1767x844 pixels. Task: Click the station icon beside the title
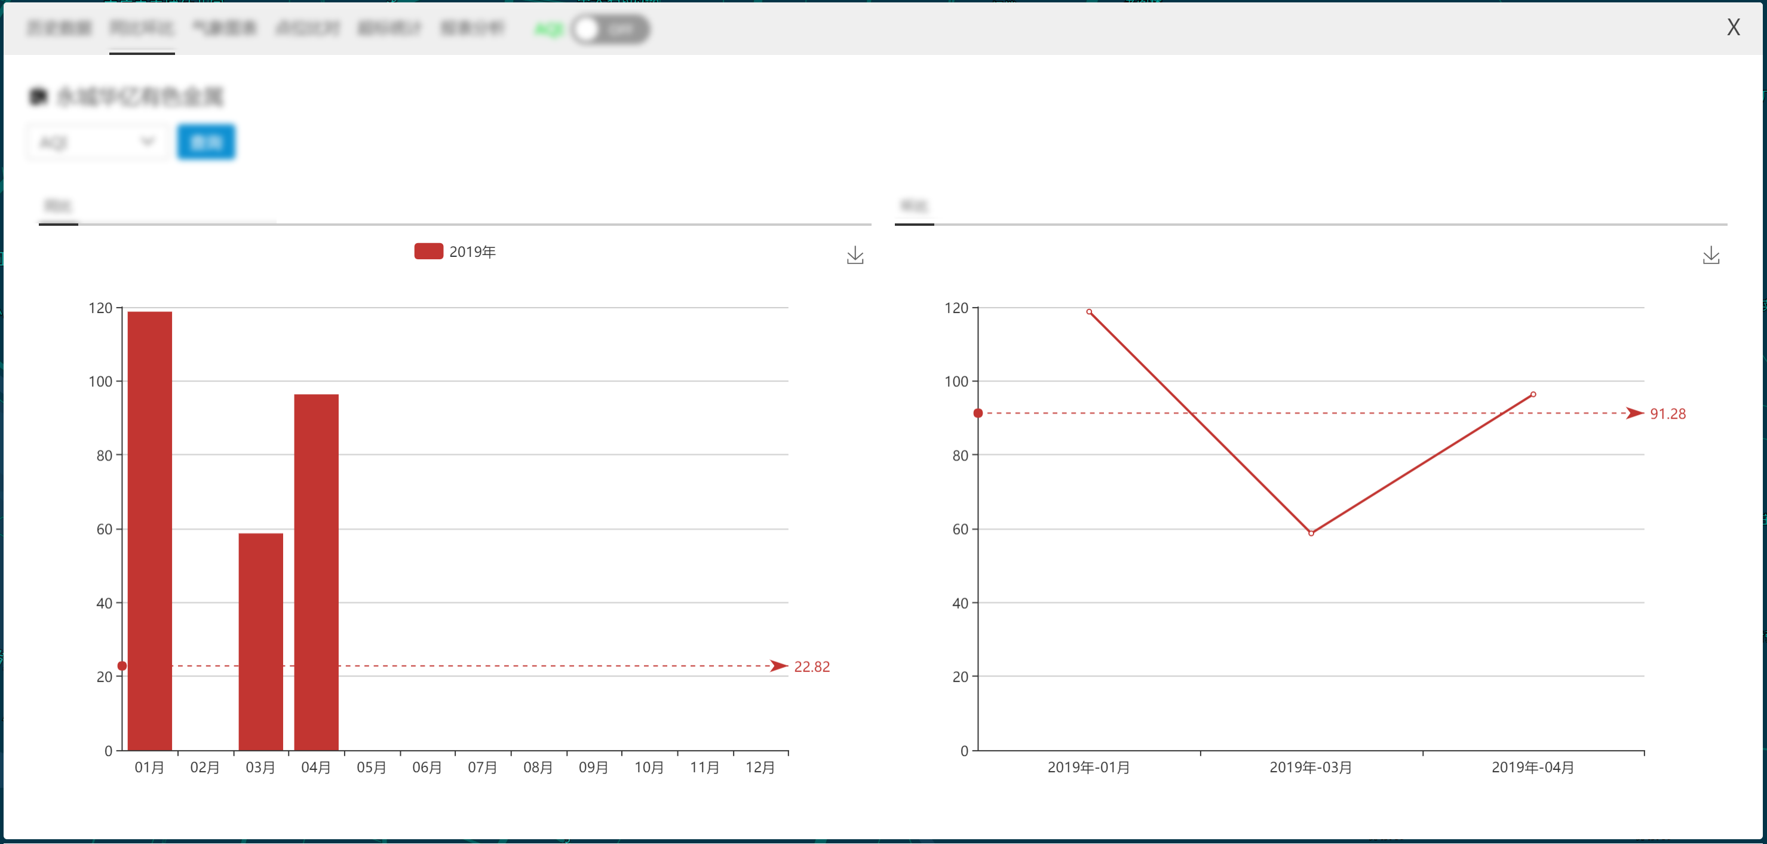(x=38, y=97)
